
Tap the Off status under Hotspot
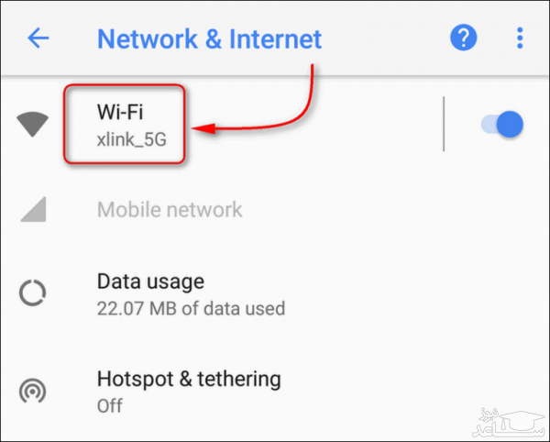[x=110, y=406]
